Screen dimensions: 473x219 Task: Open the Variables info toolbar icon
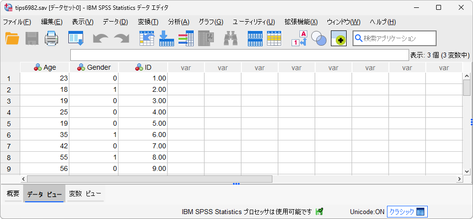[206, 38]
